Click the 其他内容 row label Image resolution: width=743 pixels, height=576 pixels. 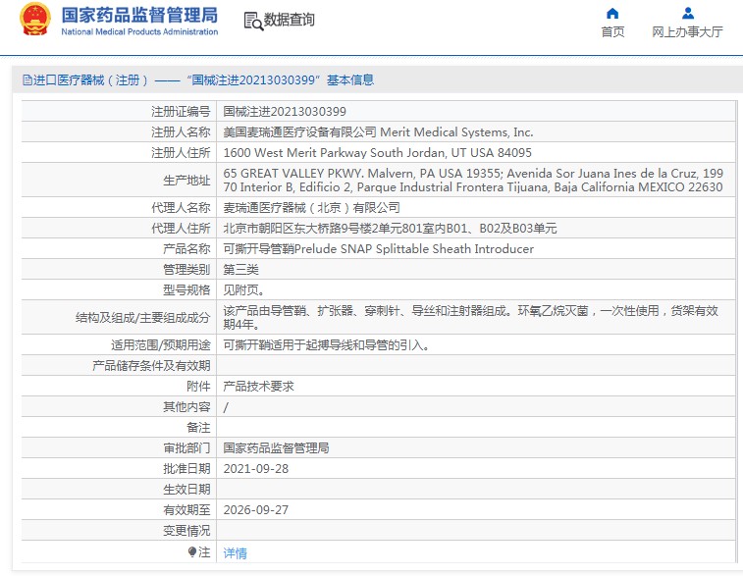click(x=186, y=407)
